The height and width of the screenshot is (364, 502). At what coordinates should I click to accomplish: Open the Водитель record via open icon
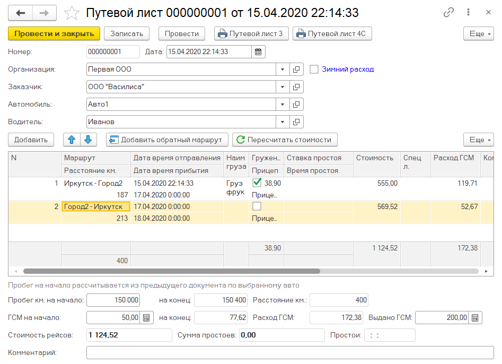point(296,122)
